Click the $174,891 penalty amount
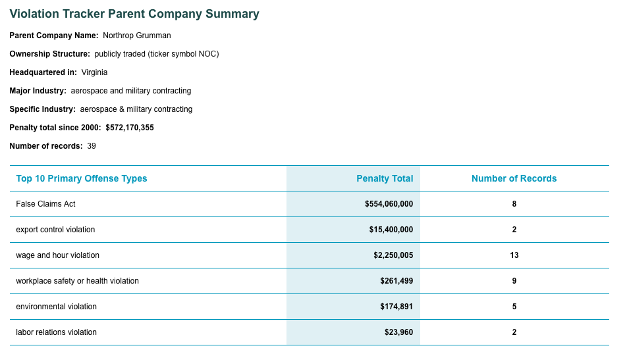Screen dimensions: 627x354 click(x=396, y=306)
